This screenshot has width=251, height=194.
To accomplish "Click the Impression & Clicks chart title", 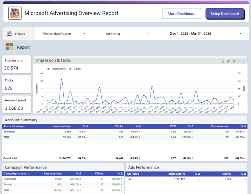I will pyautogui.click(x=54, y=60).
